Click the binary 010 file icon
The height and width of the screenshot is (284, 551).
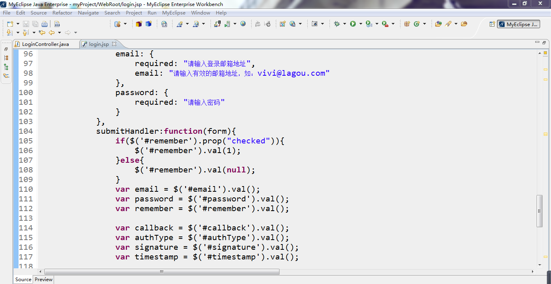click(x=57, y=24)
